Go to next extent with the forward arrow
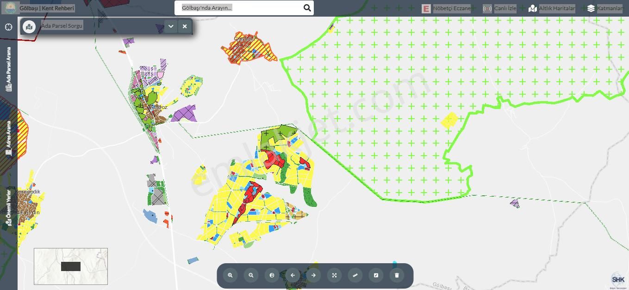The height and width of the screenshot is (290, 629). (313, 275)
